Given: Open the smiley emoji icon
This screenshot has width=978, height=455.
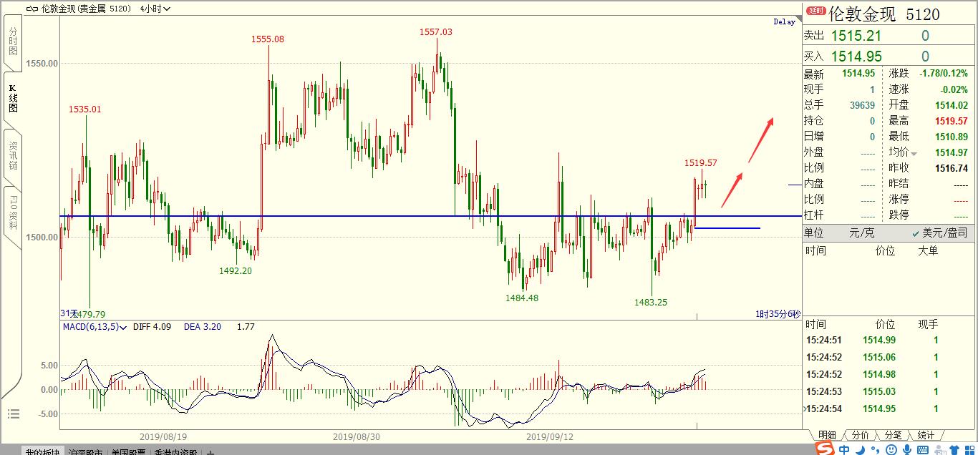Looking at the screenshot, I should [891, 449].
